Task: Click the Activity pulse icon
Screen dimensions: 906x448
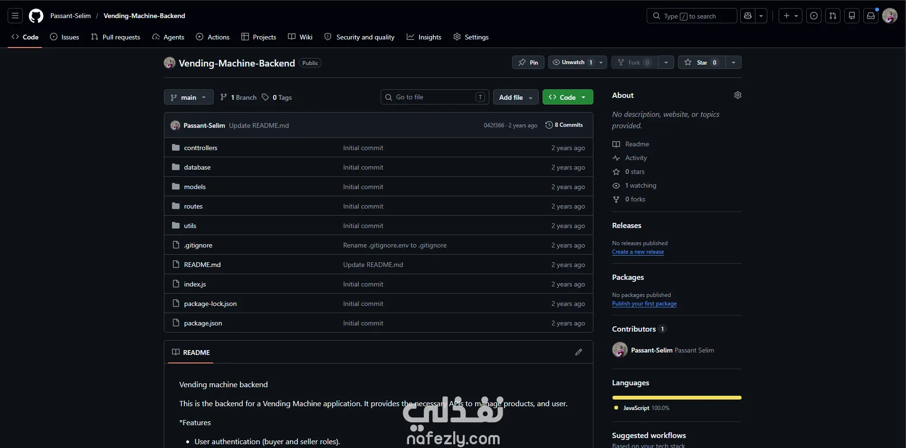Action: pyautogui.click(x=616, y=158)
